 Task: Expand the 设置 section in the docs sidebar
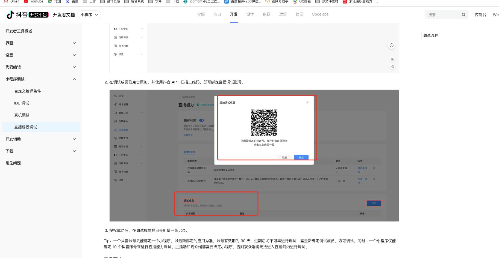click(74, 55)
